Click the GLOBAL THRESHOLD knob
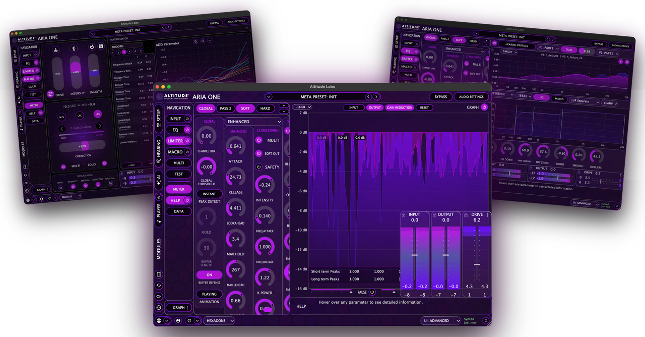Image resolution: width=645 pixels, height=337 pixels. coord(207,166)
